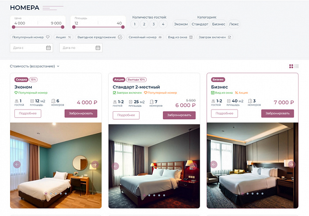This screenshot has height=216, width=309.
Task: Select 2 guests option
Action: [x=144, y=24]
